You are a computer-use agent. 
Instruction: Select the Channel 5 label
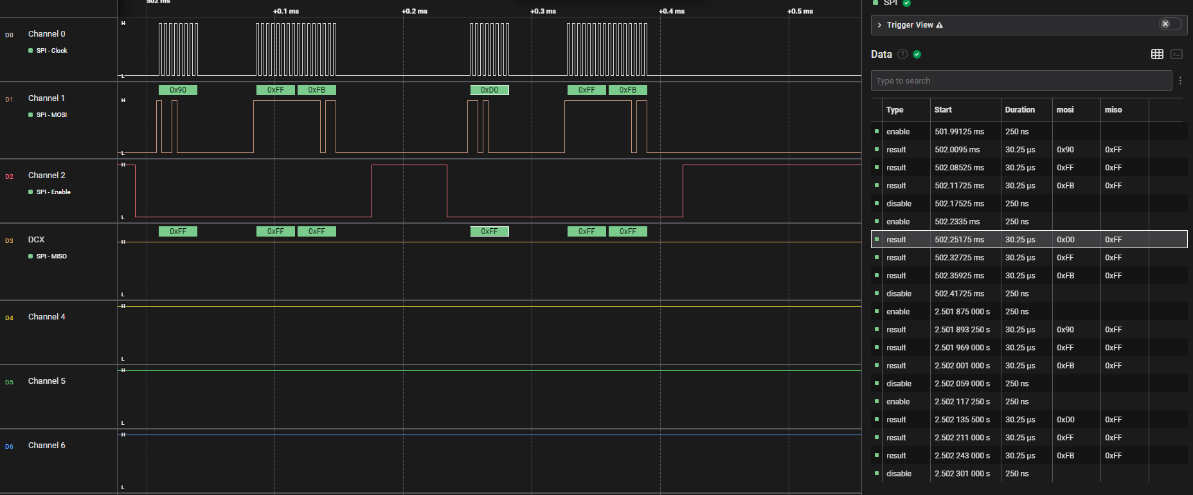click(x=47, y=381)
